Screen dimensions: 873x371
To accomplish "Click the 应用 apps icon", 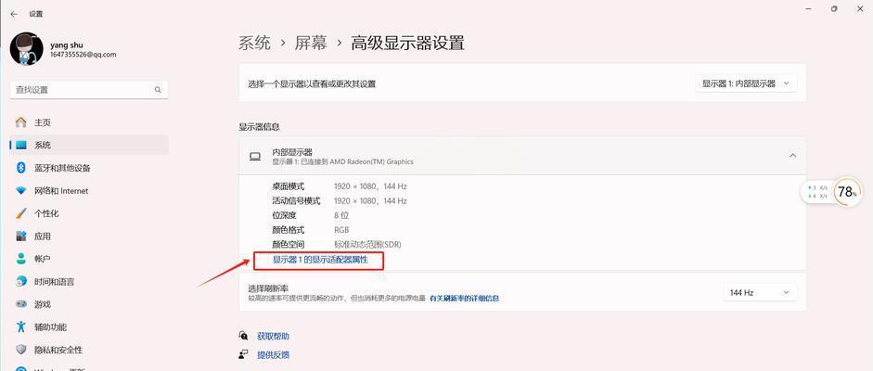I will point(21,237).
